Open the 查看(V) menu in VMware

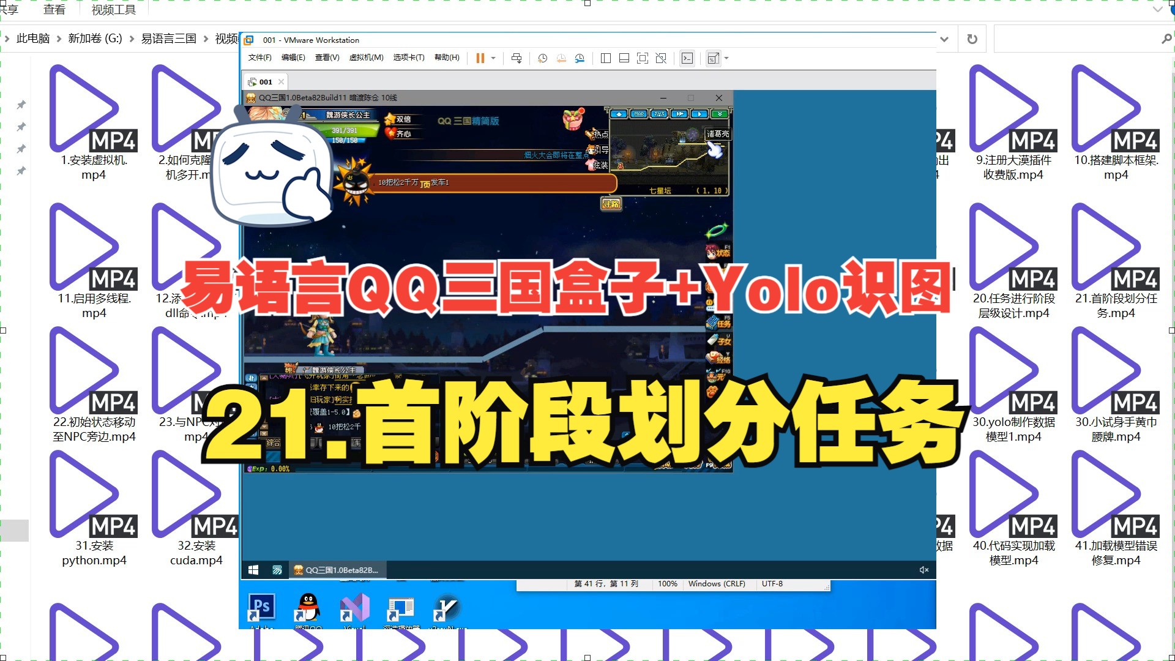[x=327, y=58]
